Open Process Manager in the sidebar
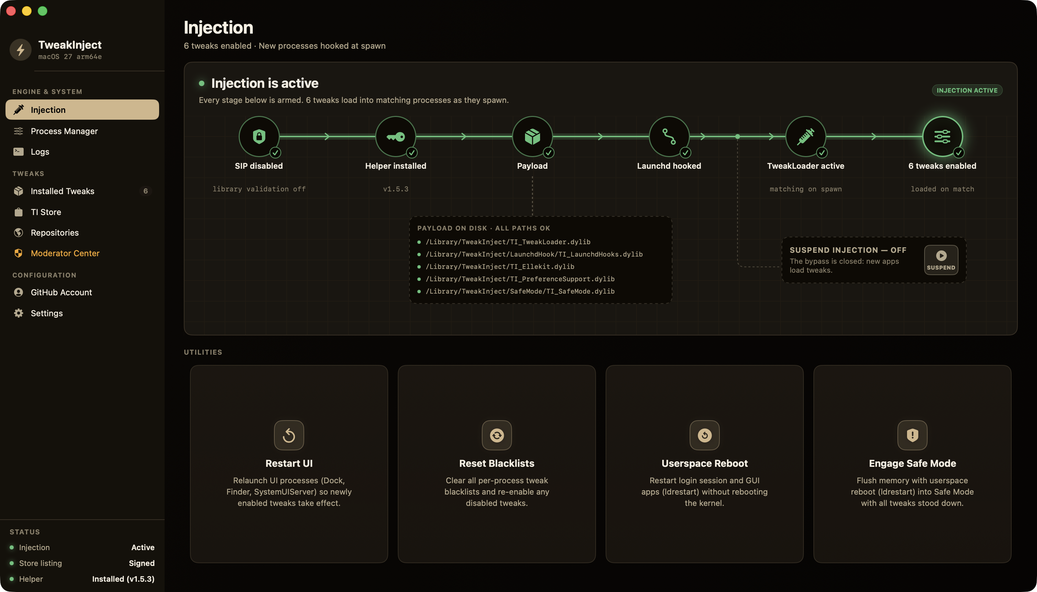 pyautogui.click(x=82, y=131)
